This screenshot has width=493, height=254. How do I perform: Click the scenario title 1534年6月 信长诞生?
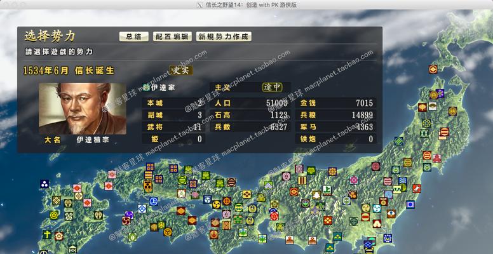[69, 70]
